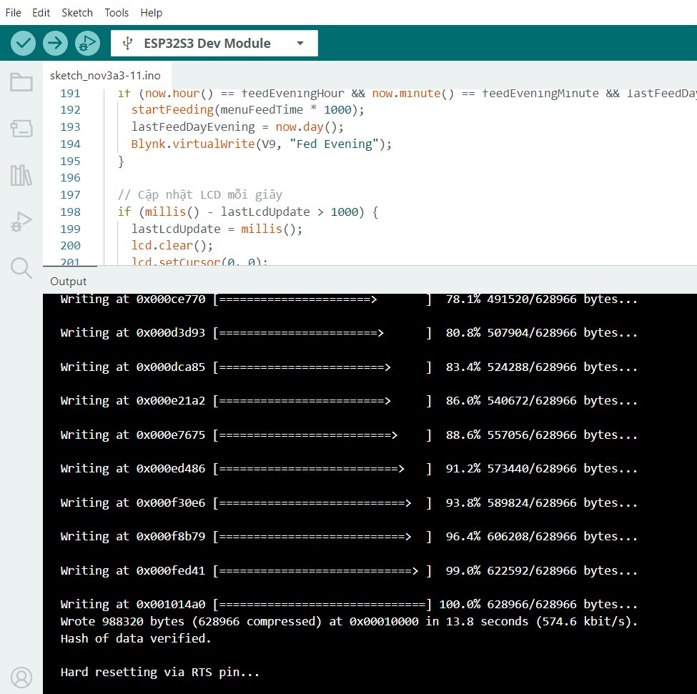Open the Tools menu
Image resolution: width=697 pixels, height=694 pixels.
click(x=117, y=12)
